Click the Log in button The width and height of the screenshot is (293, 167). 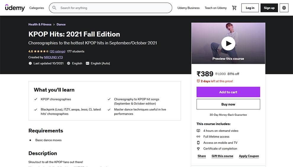(250, 8)
